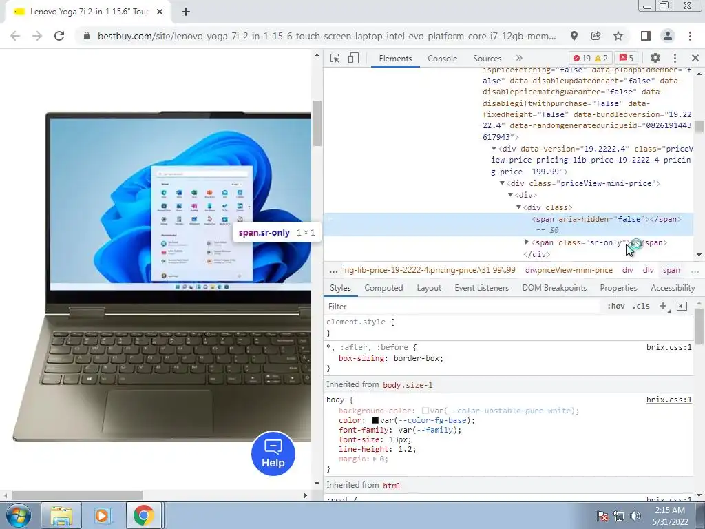
Task: Open the Event Listeners tab
Action: pos(481,288)
